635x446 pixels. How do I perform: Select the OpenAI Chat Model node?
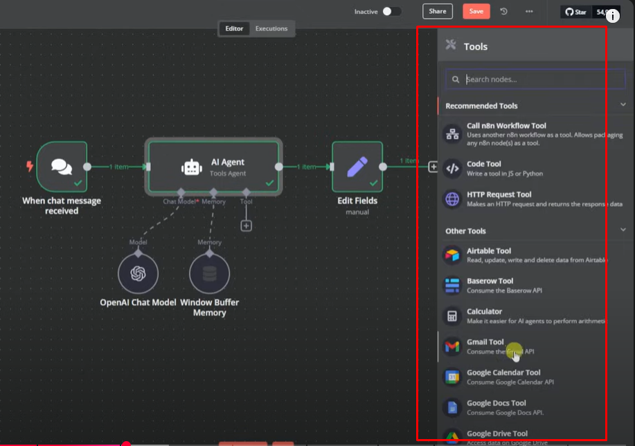[x=138, y=274]
